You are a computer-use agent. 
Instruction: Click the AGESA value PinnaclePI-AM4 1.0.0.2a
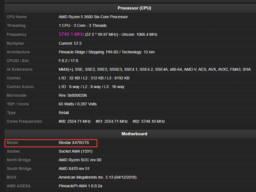pyautogui.click(x=80, y=186)
